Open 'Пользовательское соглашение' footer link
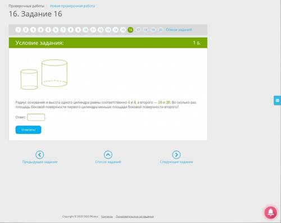 tap(135, 216)
